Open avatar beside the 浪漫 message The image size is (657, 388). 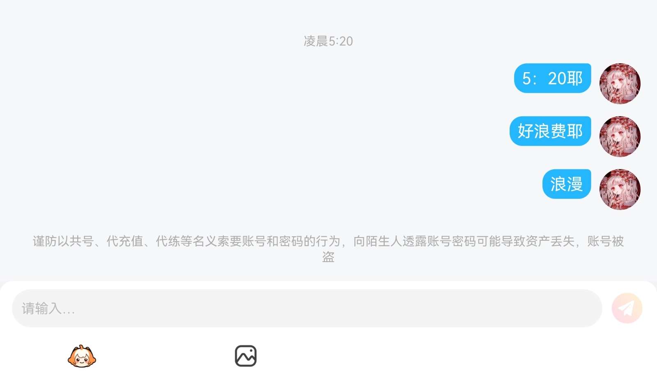click(x=620, y=189)
